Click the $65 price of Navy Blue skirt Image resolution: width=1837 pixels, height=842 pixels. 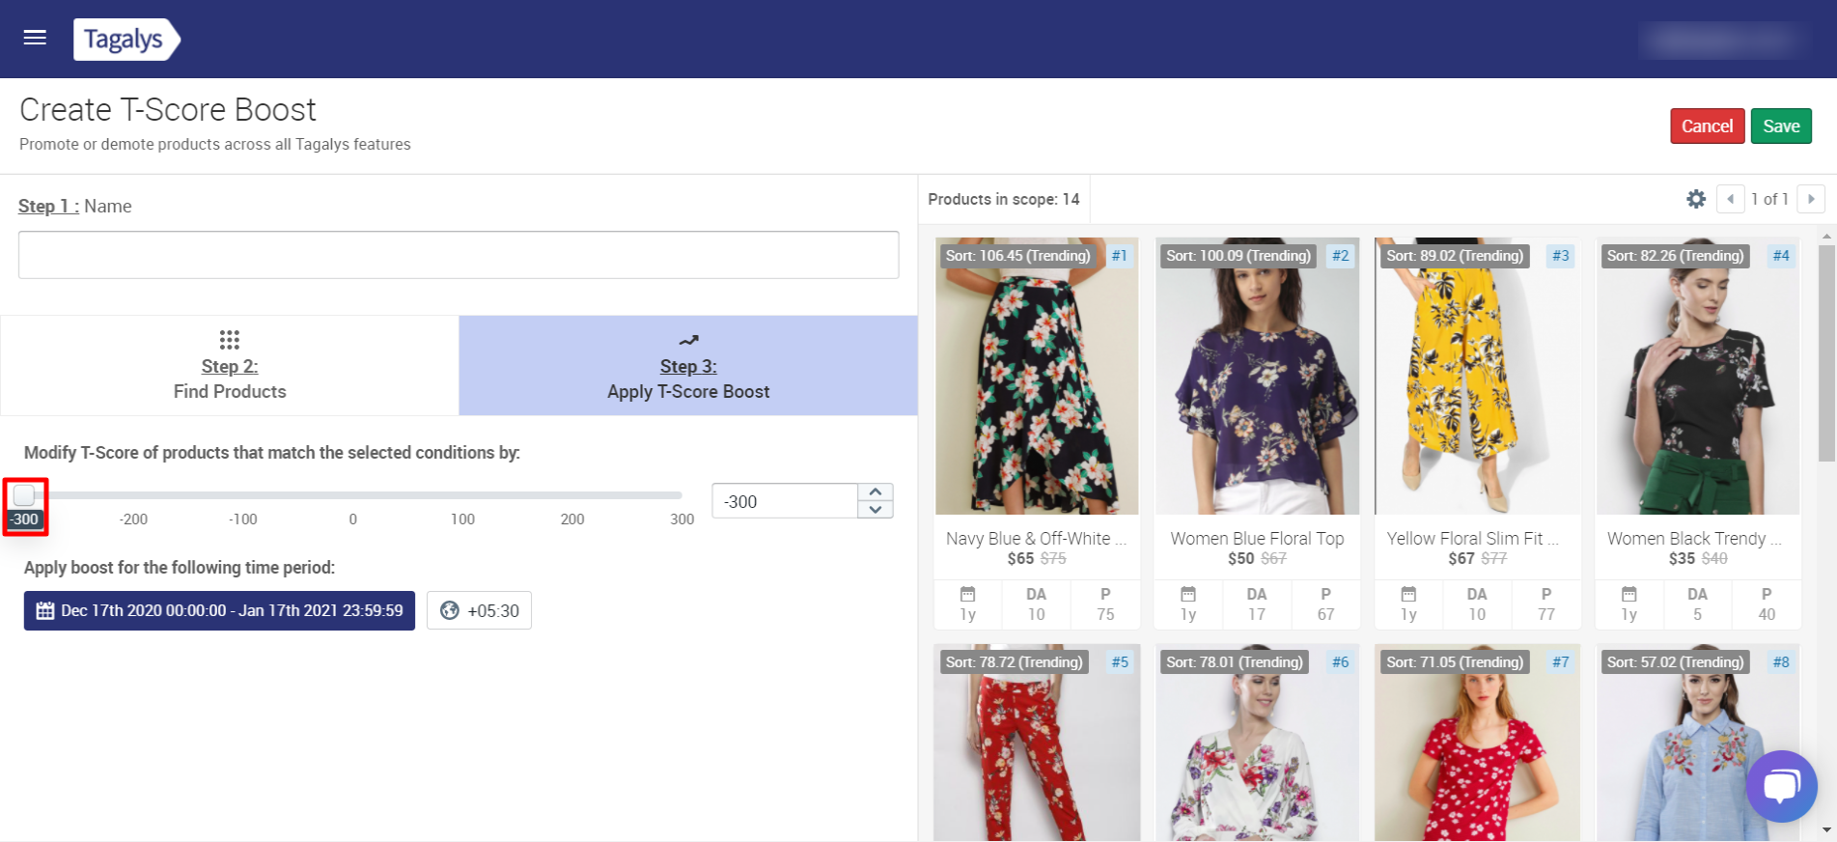(x=1020, y=559)
